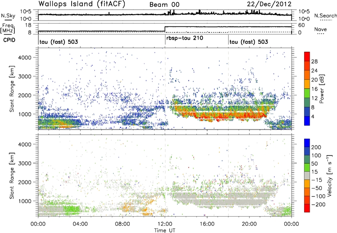337x233 pixels.
Task: Click the '-50' tick on the Velocity colorbar
Action: pos(317,188)
